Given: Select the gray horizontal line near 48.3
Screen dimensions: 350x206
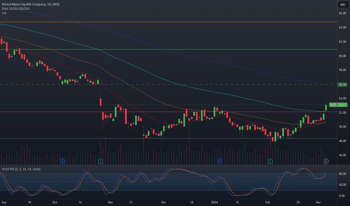Looking at the screenshot, I should pyautogui.click(x=169, y=138).
